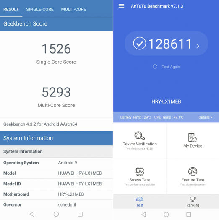
Task: Select the Model ID row label
Action: point(12,184)
